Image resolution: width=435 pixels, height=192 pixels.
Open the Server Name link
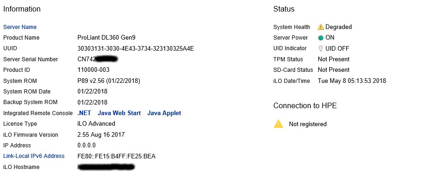(x=20, y=27)
